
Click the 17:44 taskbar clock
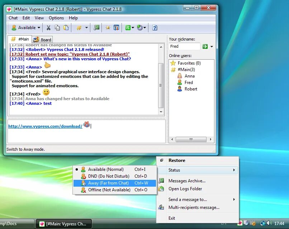[x=279, y=224]
